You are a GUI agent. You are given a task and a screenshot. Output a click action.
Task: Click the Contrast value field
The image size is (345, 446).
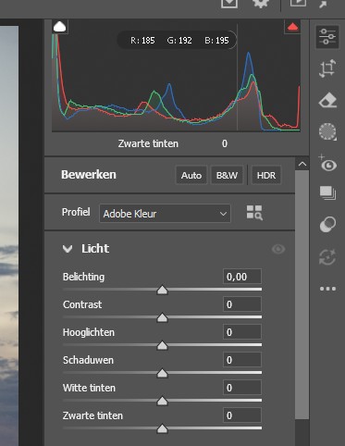click(242, 304)
